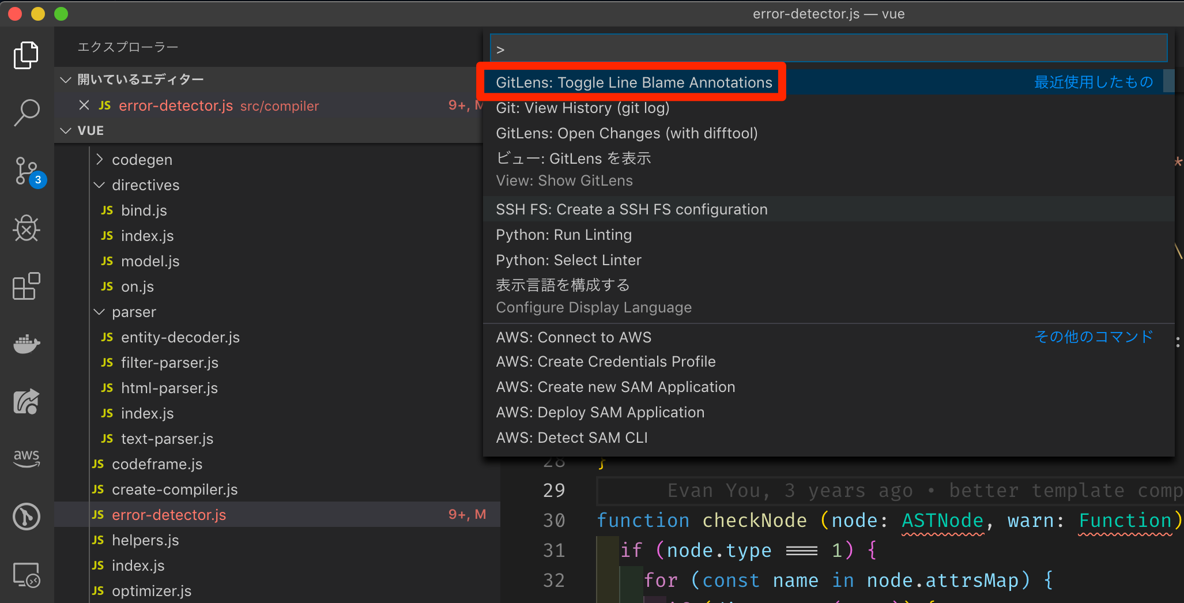The image size is (1184, 603).
Task: Open the Search view in activity bar
Action: click(x=27, y=113)
